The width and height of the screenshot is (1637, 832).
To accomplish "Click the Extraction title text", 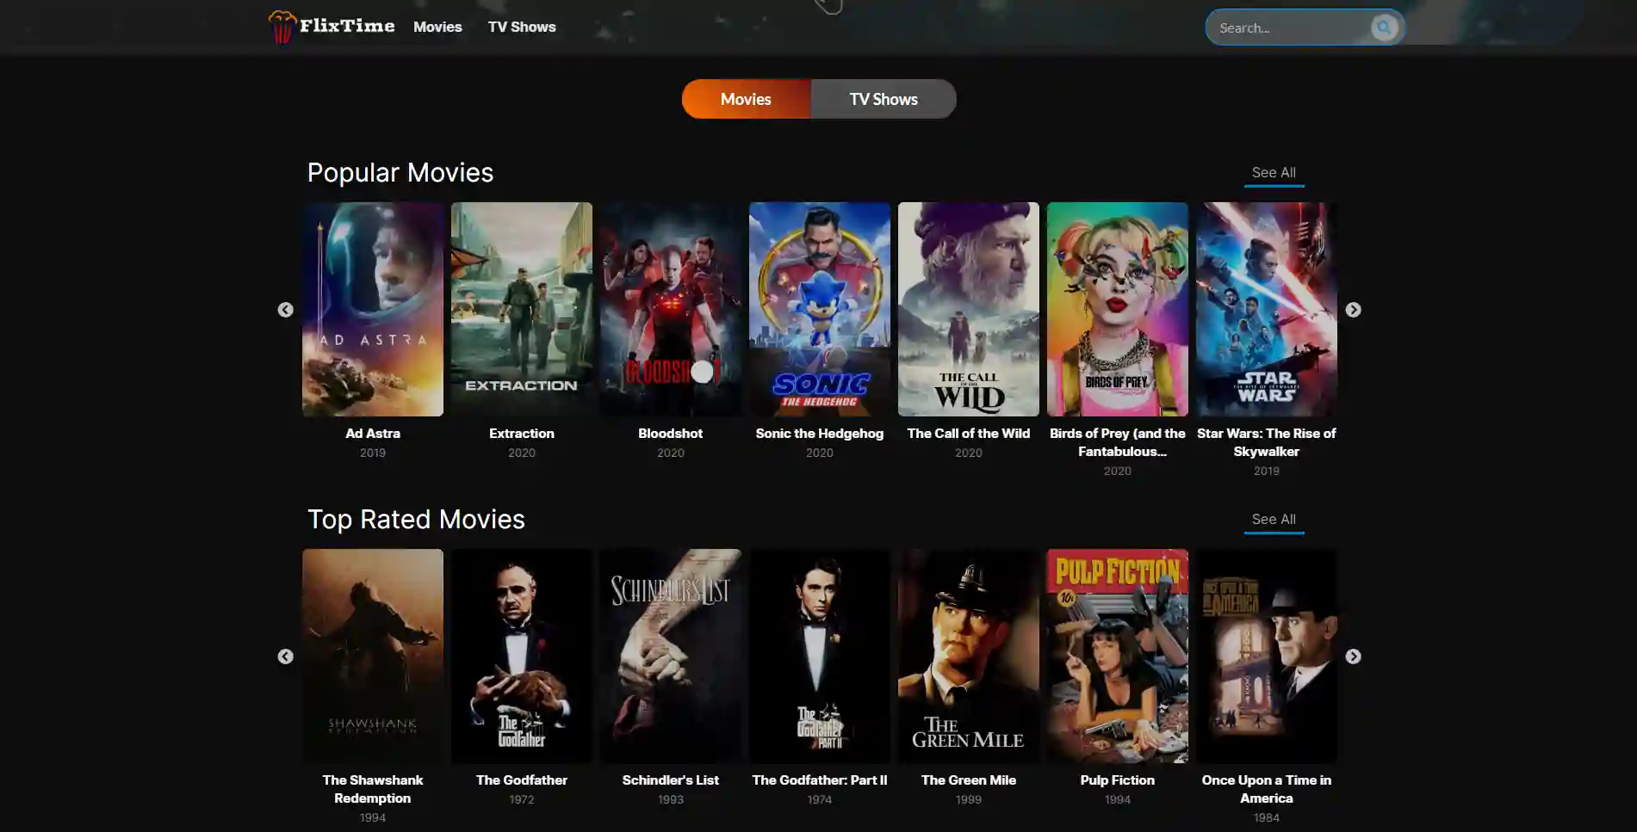I will (522, 434).
